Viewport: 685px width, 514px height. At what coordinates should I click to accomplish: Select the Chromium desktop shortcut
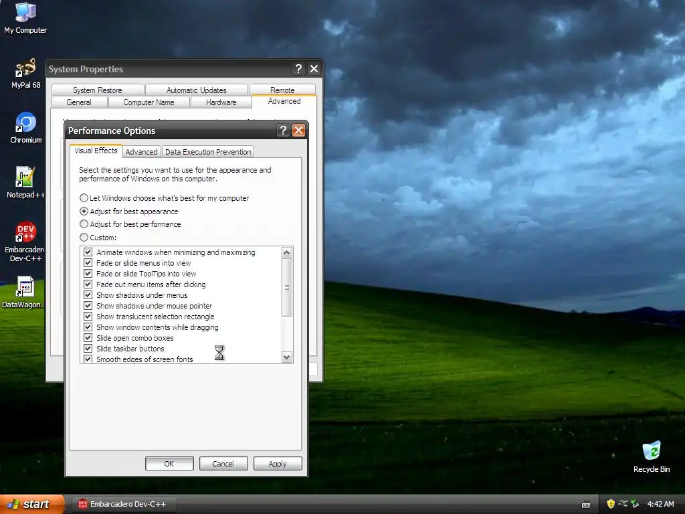point(26,128)
